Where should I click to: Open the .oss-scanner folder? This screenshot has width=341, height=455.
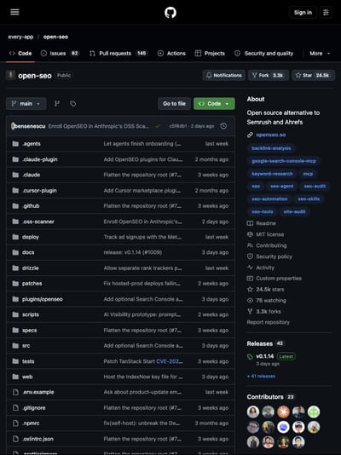pos(38,222)
